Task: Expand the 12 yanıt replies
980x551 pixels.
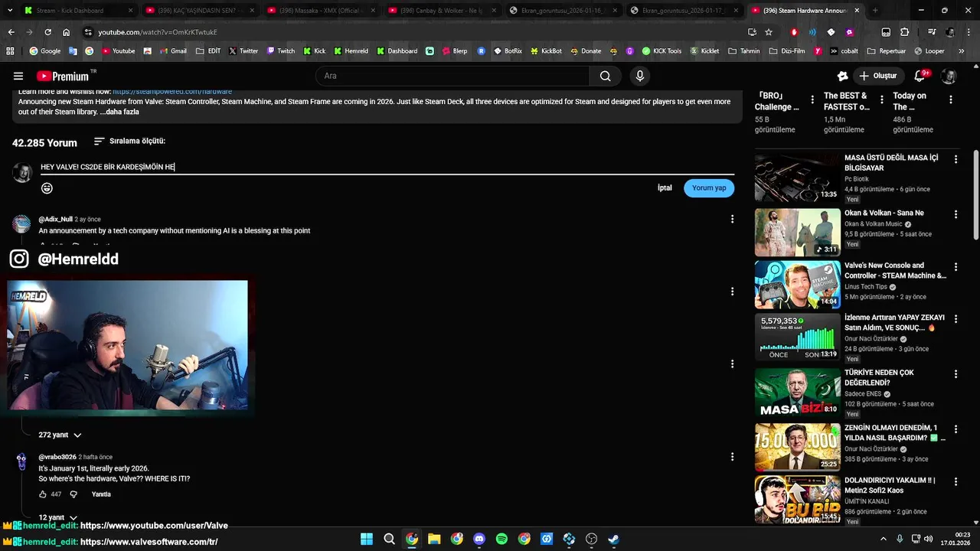Action: pyautogui.click(x=58, y=518)
